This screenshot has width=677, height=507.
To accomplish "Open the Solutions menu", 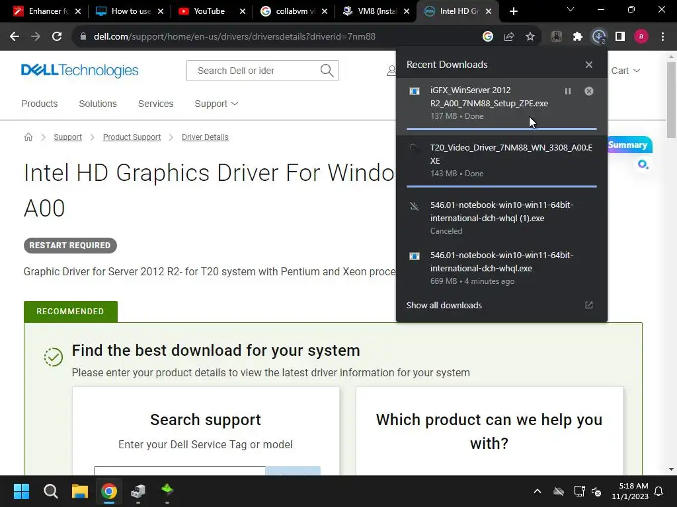I will coord(98,104).
